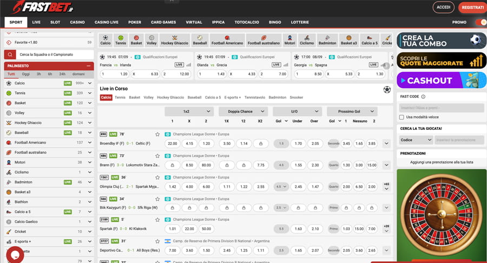Favorite the Spartak vs KI Klaksvik star
Screen dimensions: 487x263
point(157,220)
